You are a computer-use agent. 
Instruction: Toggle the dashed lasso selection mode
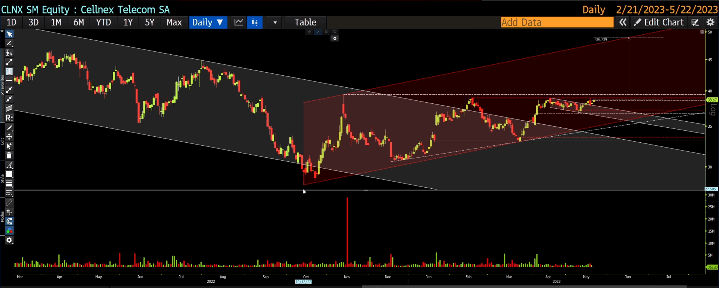9,203
